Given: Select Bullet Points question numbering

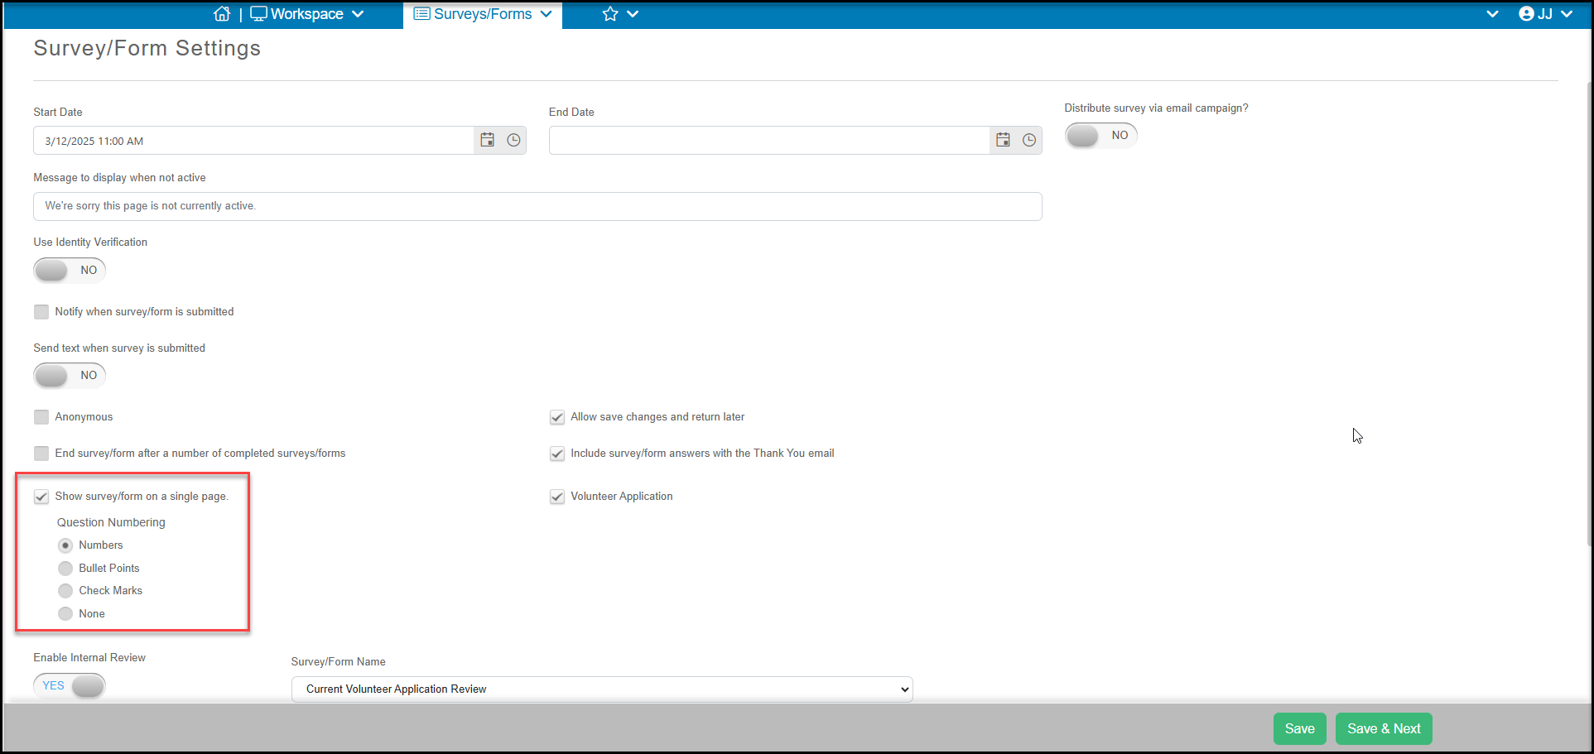Looking at the screenshot, I should pyautogui.click(x=65, y=569).
